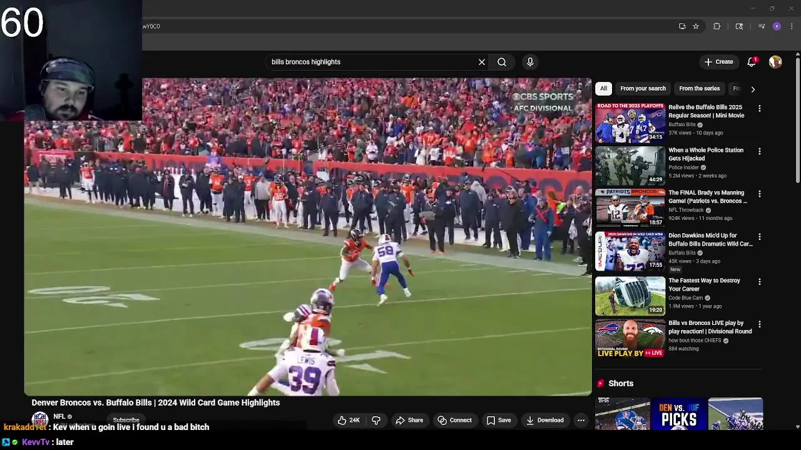Select the All filter chip
Screen dimensions: 801x450
(603, 89)
